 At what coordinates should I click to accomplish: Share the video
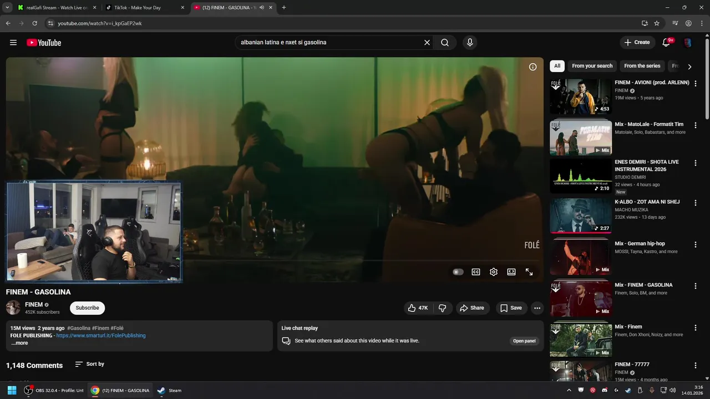pyautogui.click(x=472, y=308)
